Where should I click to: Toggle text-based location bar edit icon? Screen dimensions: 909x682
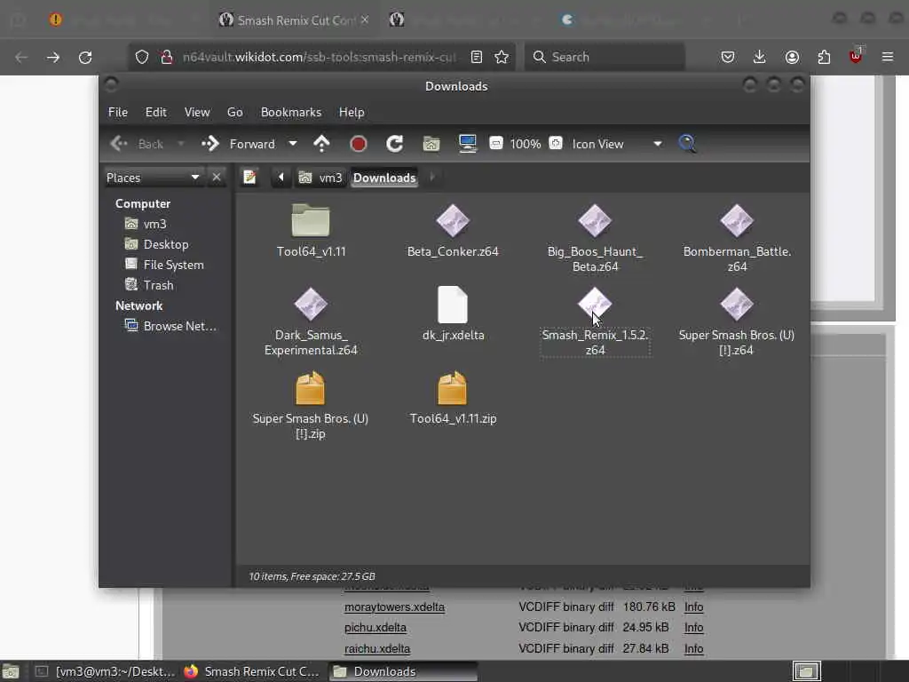coord(249,177)
